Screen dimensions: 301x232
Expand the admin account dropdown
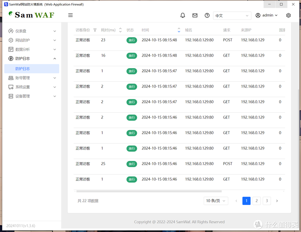[266, 15]
